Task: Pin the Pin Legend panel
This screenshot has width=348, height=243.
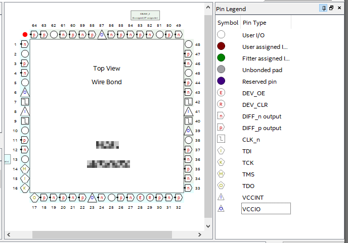Action: (323, 9)
